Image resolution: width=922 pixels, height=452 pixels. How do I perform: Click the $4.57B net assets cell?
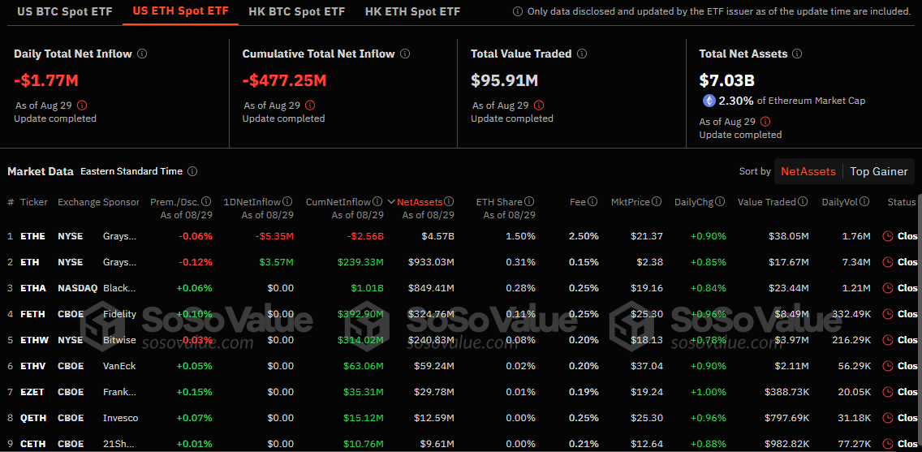437,236
